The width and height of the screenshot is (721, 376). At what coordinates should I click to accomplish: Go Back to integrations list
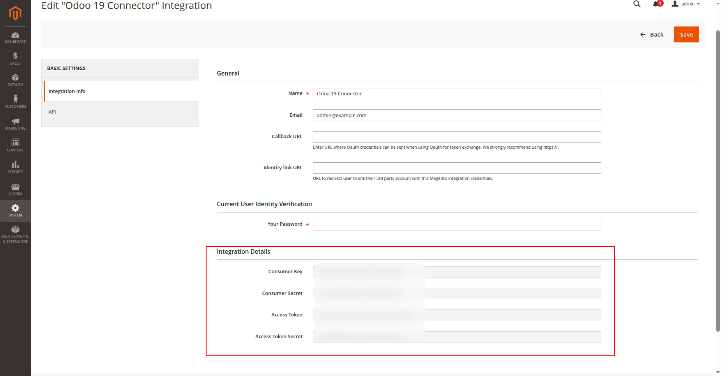[652, 35]
